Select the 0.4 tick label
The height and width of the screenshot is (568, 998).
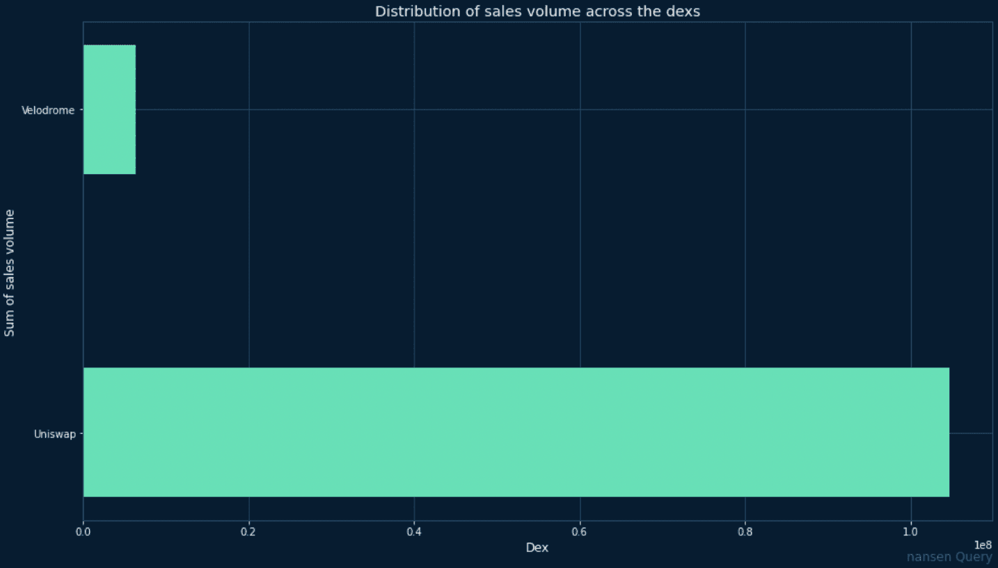413,530
